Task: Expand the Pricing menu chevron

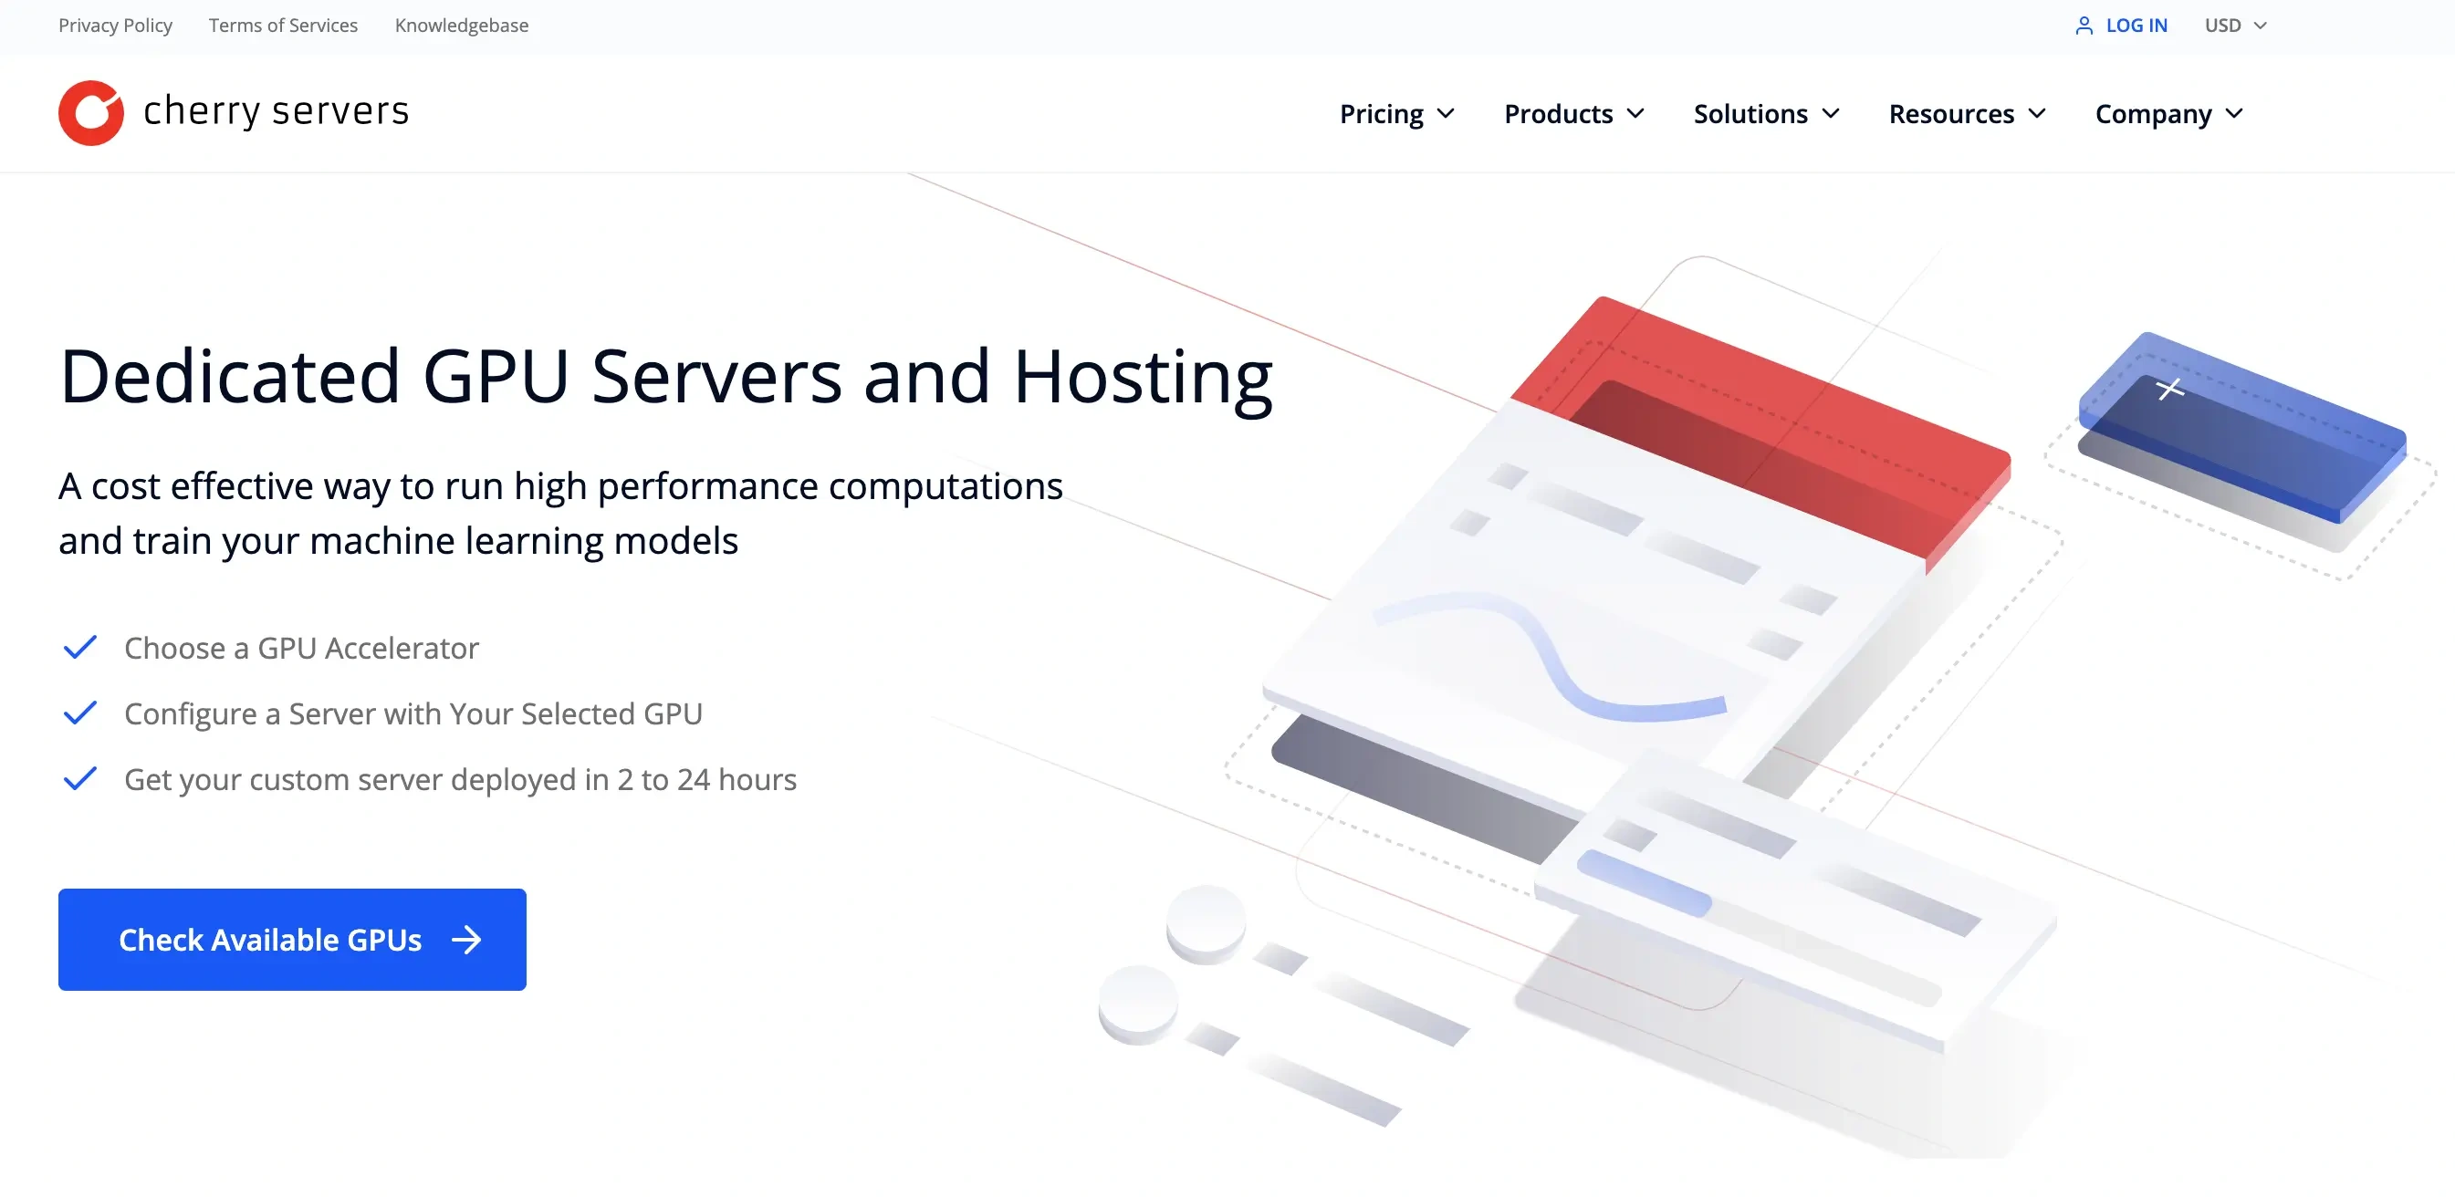Action: coord(1446,113)
